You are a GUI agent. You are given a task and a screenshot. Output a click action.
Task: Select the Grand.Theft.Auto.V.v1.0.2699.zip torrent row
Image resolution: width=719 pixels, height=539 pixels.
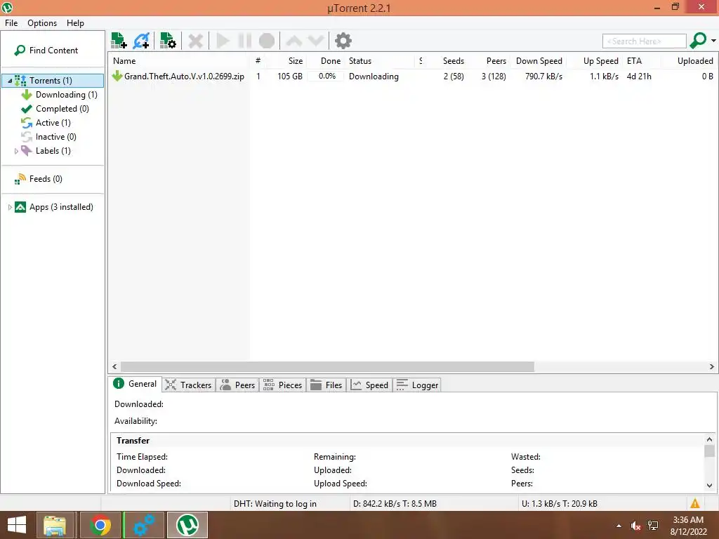pyautogui.click(x=413, y=76)
